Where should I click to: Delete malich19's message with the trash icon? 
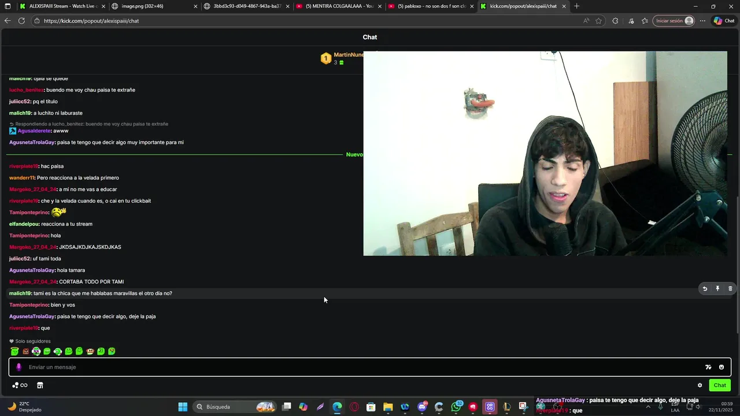[730, 288]
